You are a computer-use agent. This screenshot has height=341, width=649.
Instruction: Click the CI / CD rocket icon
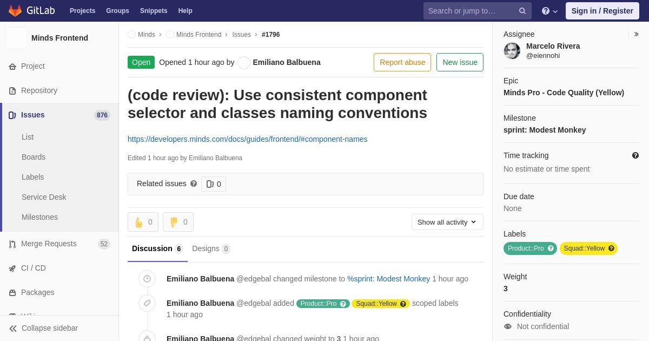(12, 268)
